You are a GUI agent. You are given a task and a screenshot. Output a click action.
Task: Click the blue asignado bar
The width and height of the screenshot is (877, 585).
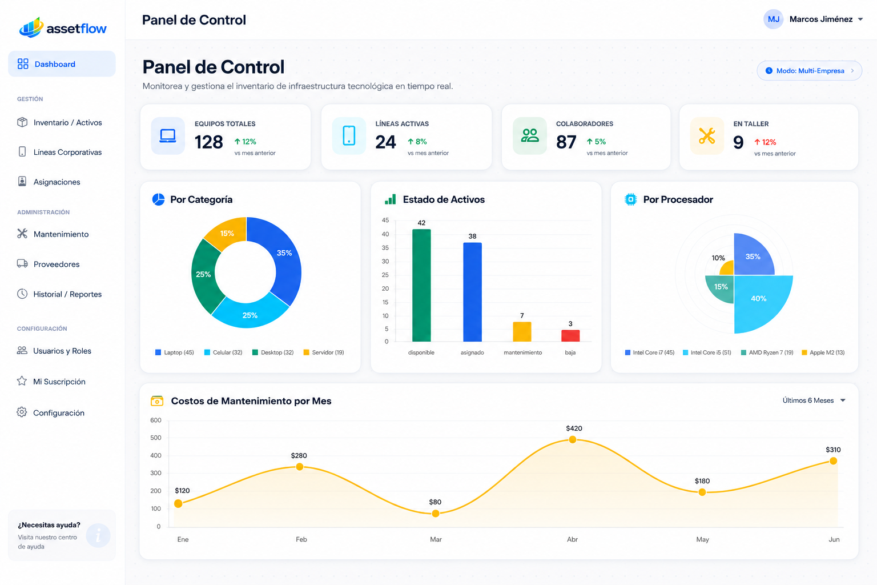pyautogui.click(x=472, y=292)
